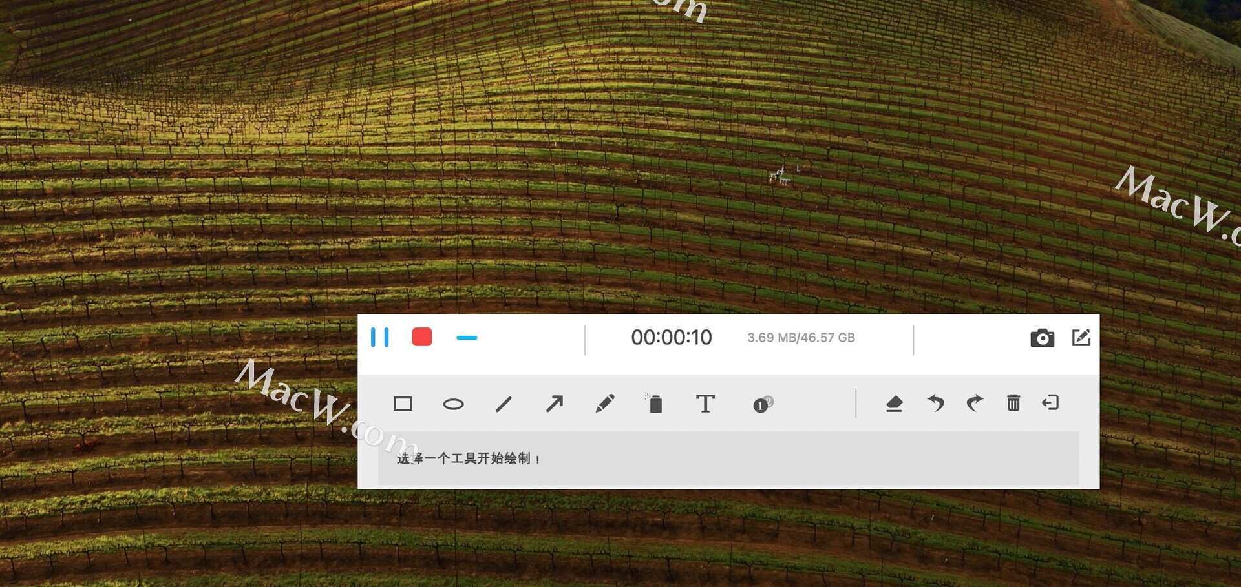Select the eraser tool
1241x587 pixels.
pos(894,404)
